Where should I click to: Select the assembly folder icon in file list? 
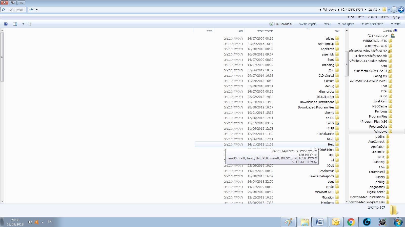(337, 54)
